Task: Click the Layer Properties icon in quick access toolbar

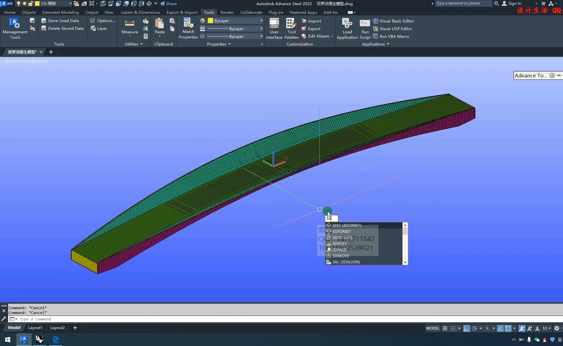Action: (x=76, y=4)
